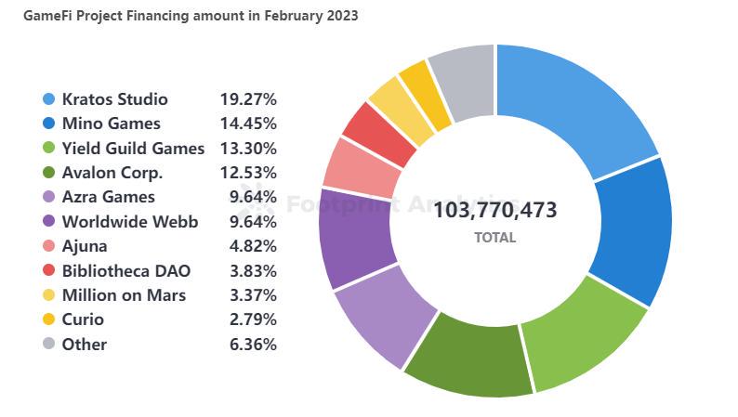The image size is (738, 417).
Task: Click the Other legend gray dot
Action: pos(49,345)
